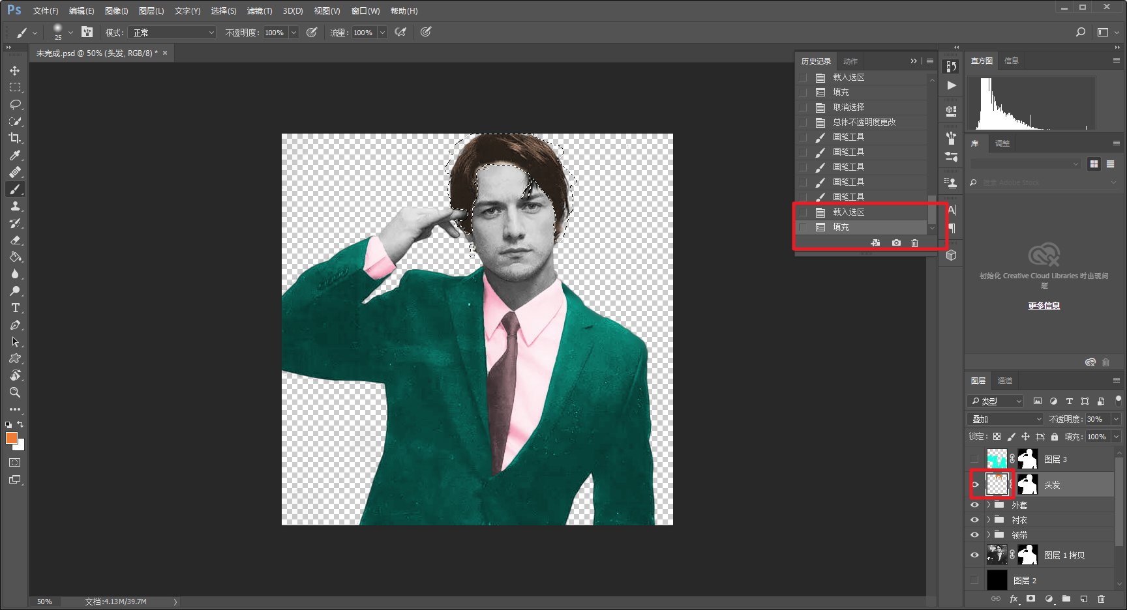Image resolution: width=1127 pixels, height=610 pixels.
Task: Click the brush opacity 100% field
Action: tap(275, 33)
